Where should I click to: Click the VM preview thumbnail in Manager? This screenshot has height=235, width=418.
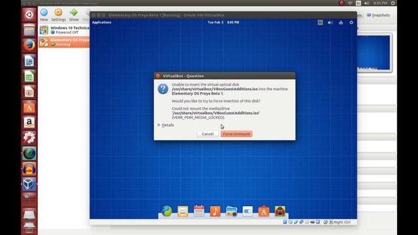point(373,52)
